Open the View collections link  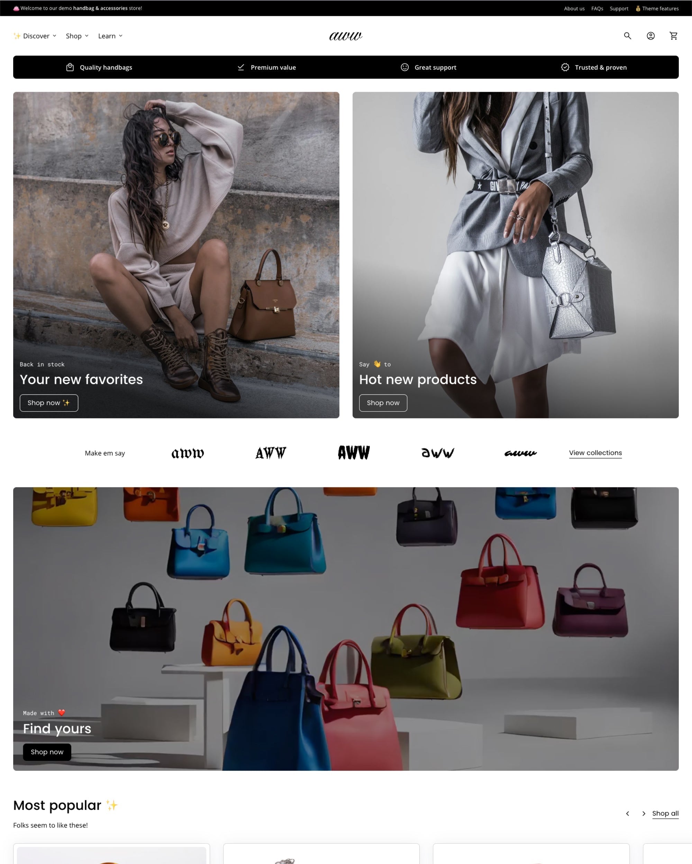tap(595, 452)
